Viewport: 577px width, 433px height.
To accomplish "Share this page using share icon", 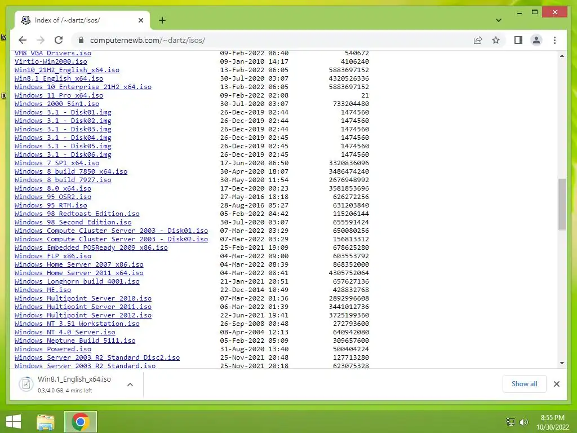I will 478,40.
